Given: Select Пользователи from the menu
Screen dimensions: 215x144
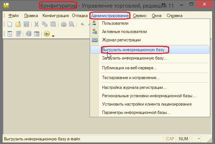Looking at the screenshot, I should (150, 23).
